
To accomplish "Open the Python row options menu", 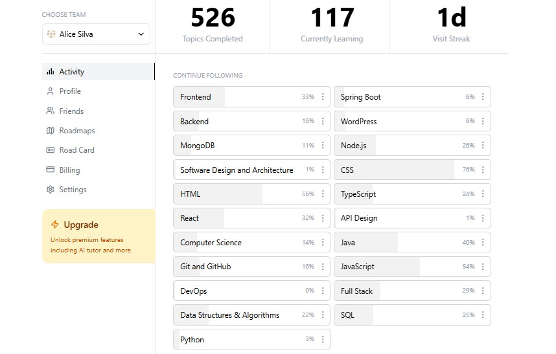I will click(323, 339).
